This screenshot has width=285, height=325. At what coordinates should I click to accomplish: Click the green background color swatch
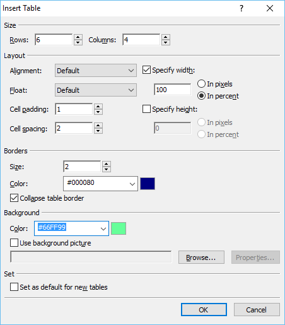(x=119, y=228)
